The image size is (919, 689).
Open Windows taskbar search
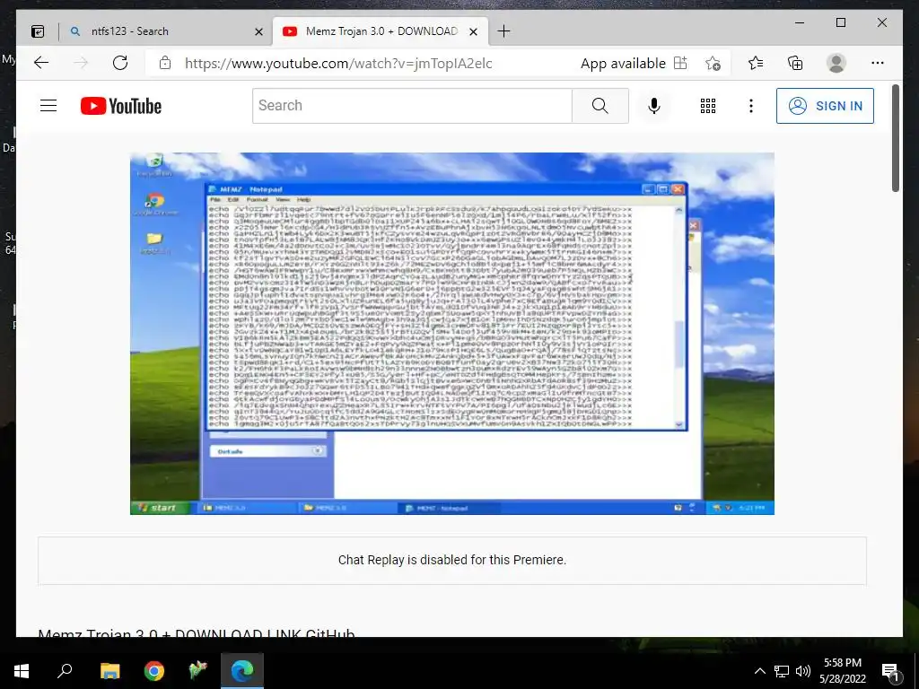[x=65, y=671]
